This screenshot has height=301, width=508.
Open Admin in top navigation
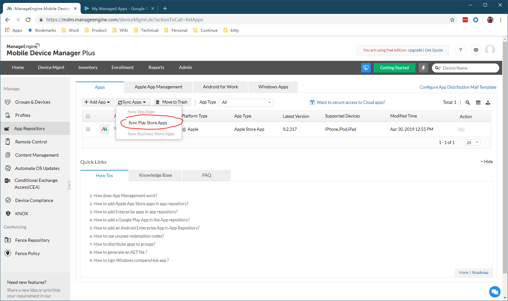[185, 67]
